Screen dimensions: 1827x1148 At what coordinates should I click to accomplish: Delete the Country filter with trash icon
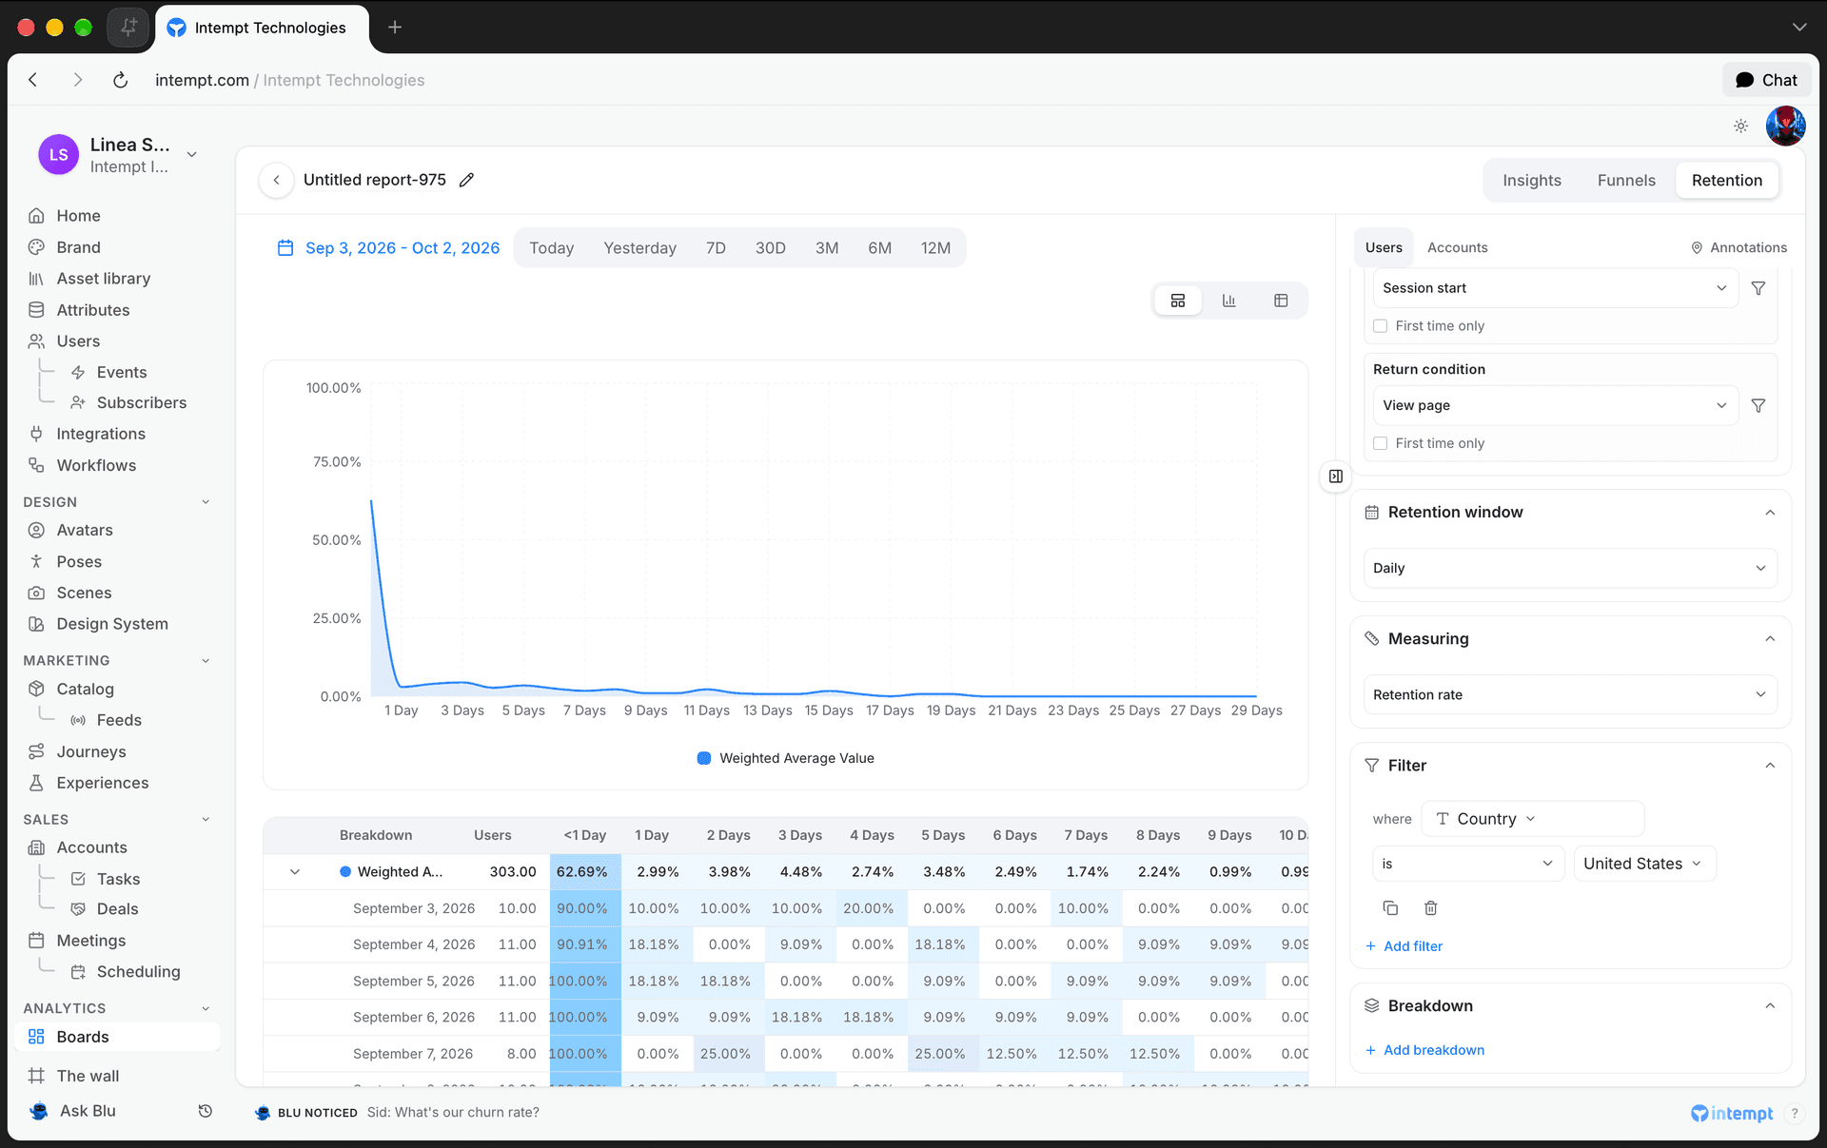point(1430,908)
